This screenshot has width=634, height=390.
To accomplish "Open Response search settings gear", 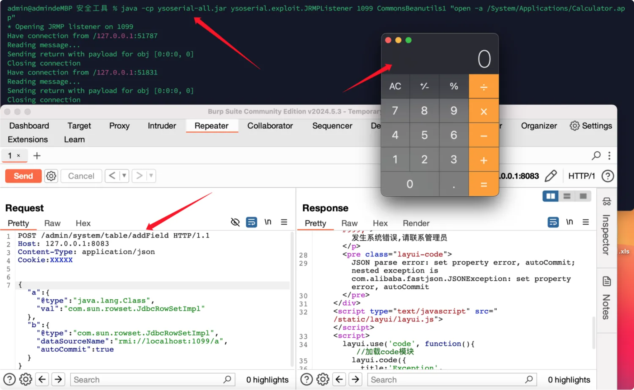I will [323, 379].
